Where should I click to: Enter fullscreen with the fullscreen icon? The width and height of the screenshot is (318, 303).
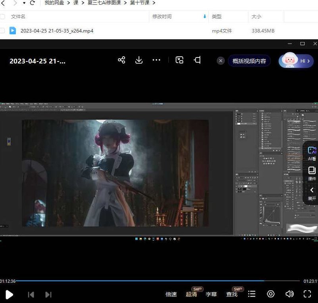pos(307,294)
